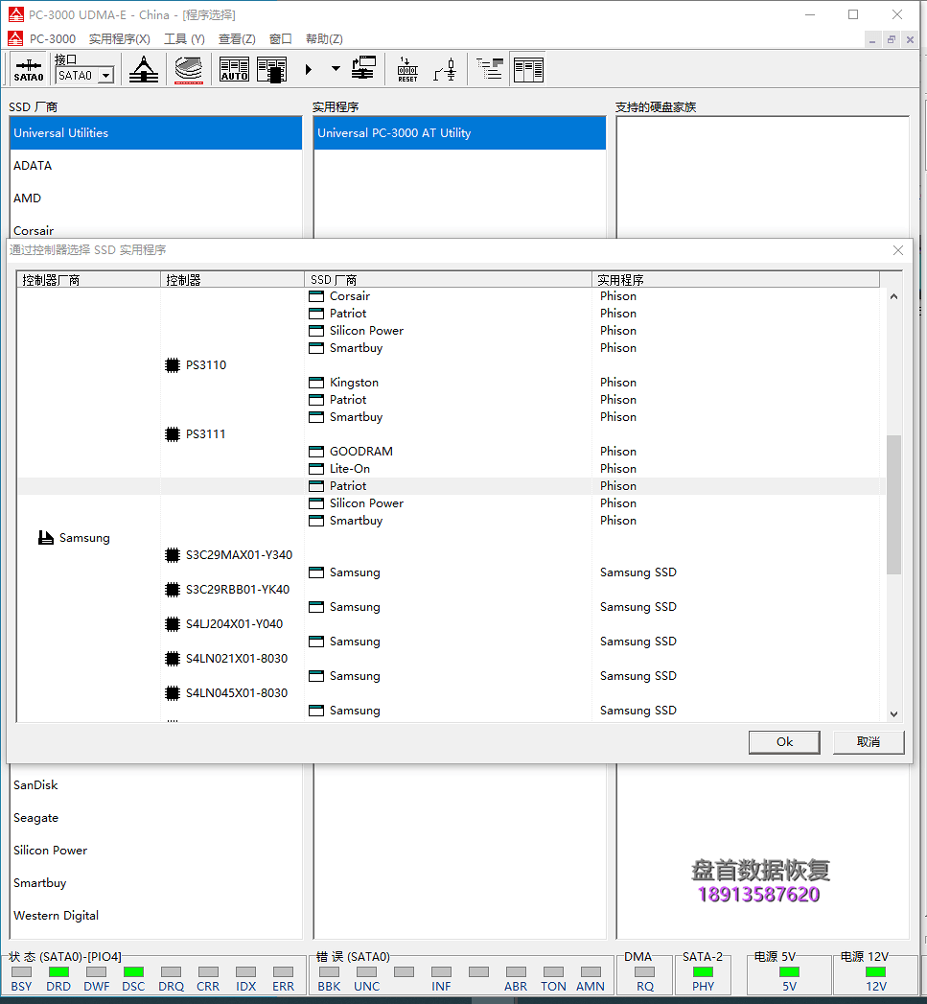Screen dimensions: 927x1004
Task: Select AMD in SSD vendor list
Action: click(x=156, y=198)
